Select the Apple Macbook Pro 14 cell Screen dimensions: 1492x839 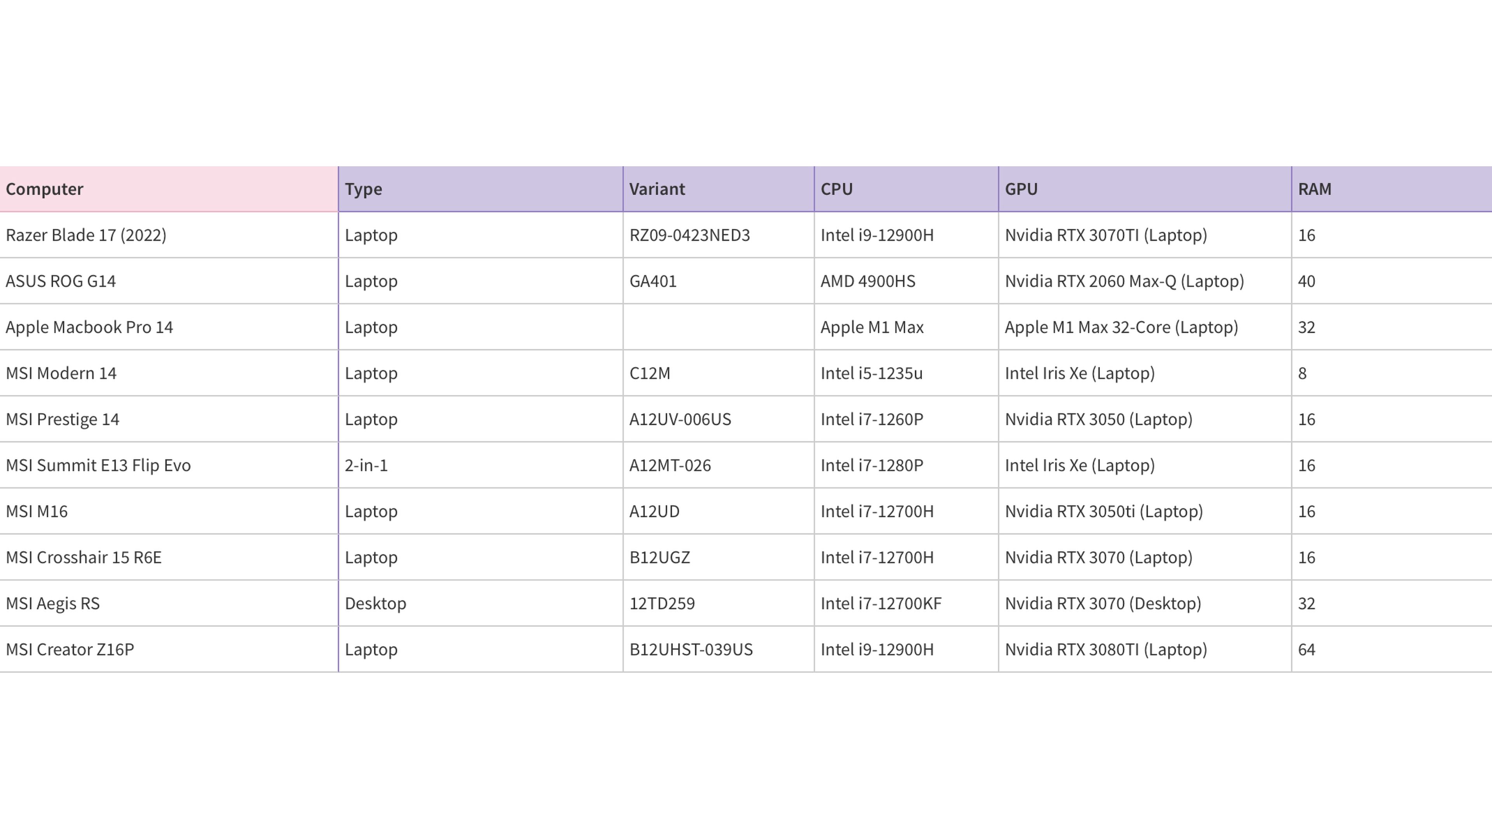(169, 327)
